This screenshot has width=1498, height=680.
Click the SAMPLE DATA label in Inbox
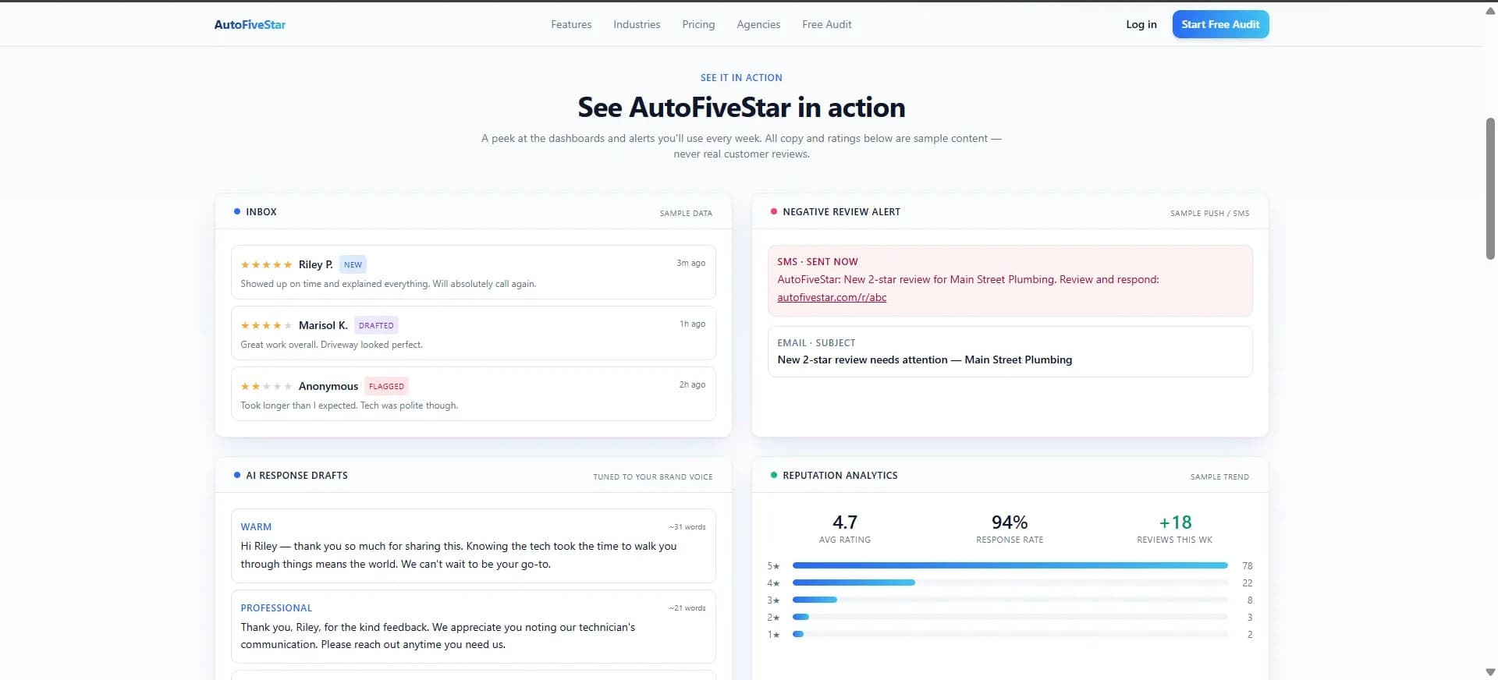686,213
